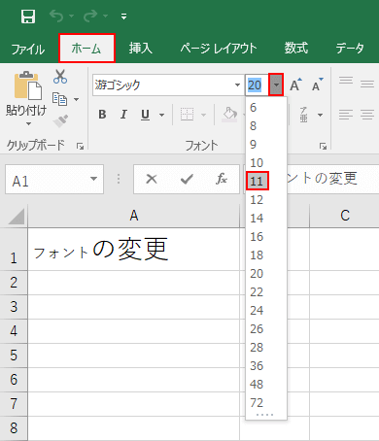Image resolution: width=379 pixels, height=441 pixels.
Task: Open the フォント dialog launcher
Action: pyautogui.click(x=323, y=147)
